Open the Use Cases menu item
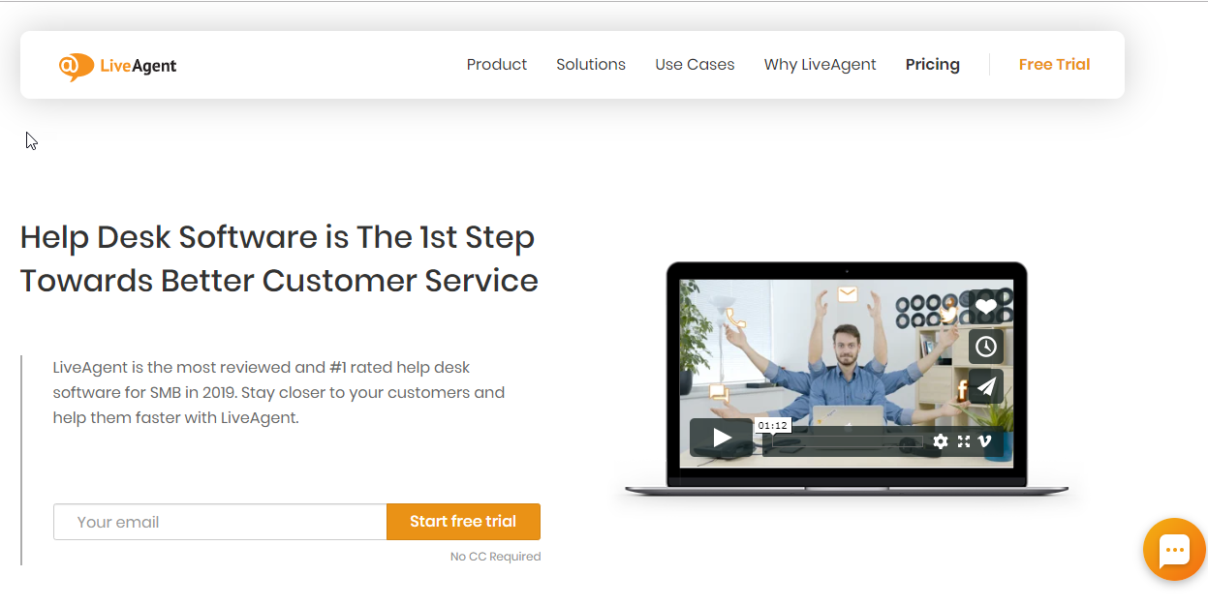Screen dimensions: 1208x606 tap(695, 65)
